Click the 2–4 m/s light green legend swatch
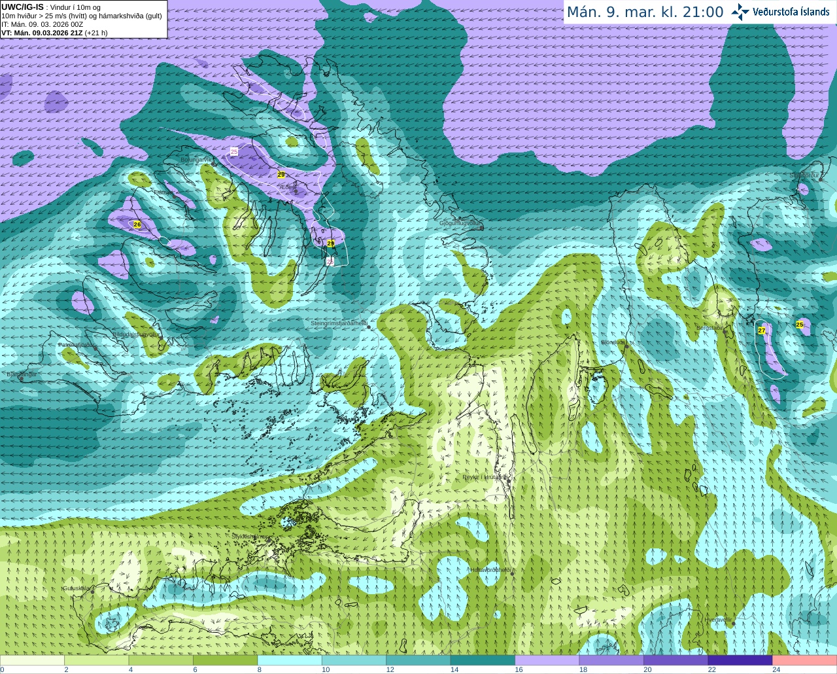 [x=96, y=660]
